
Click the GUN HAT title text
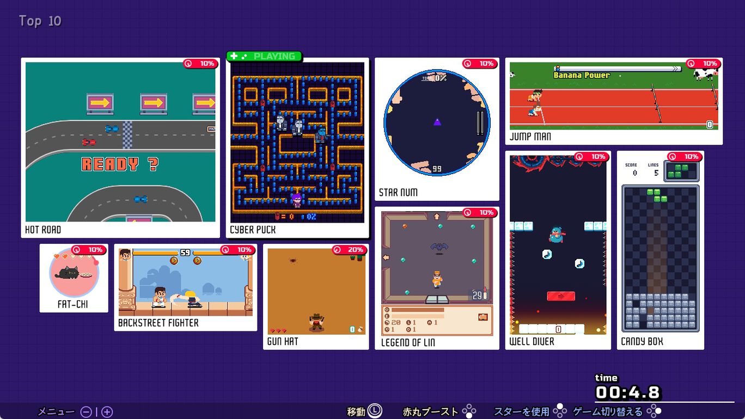[283, 342]
